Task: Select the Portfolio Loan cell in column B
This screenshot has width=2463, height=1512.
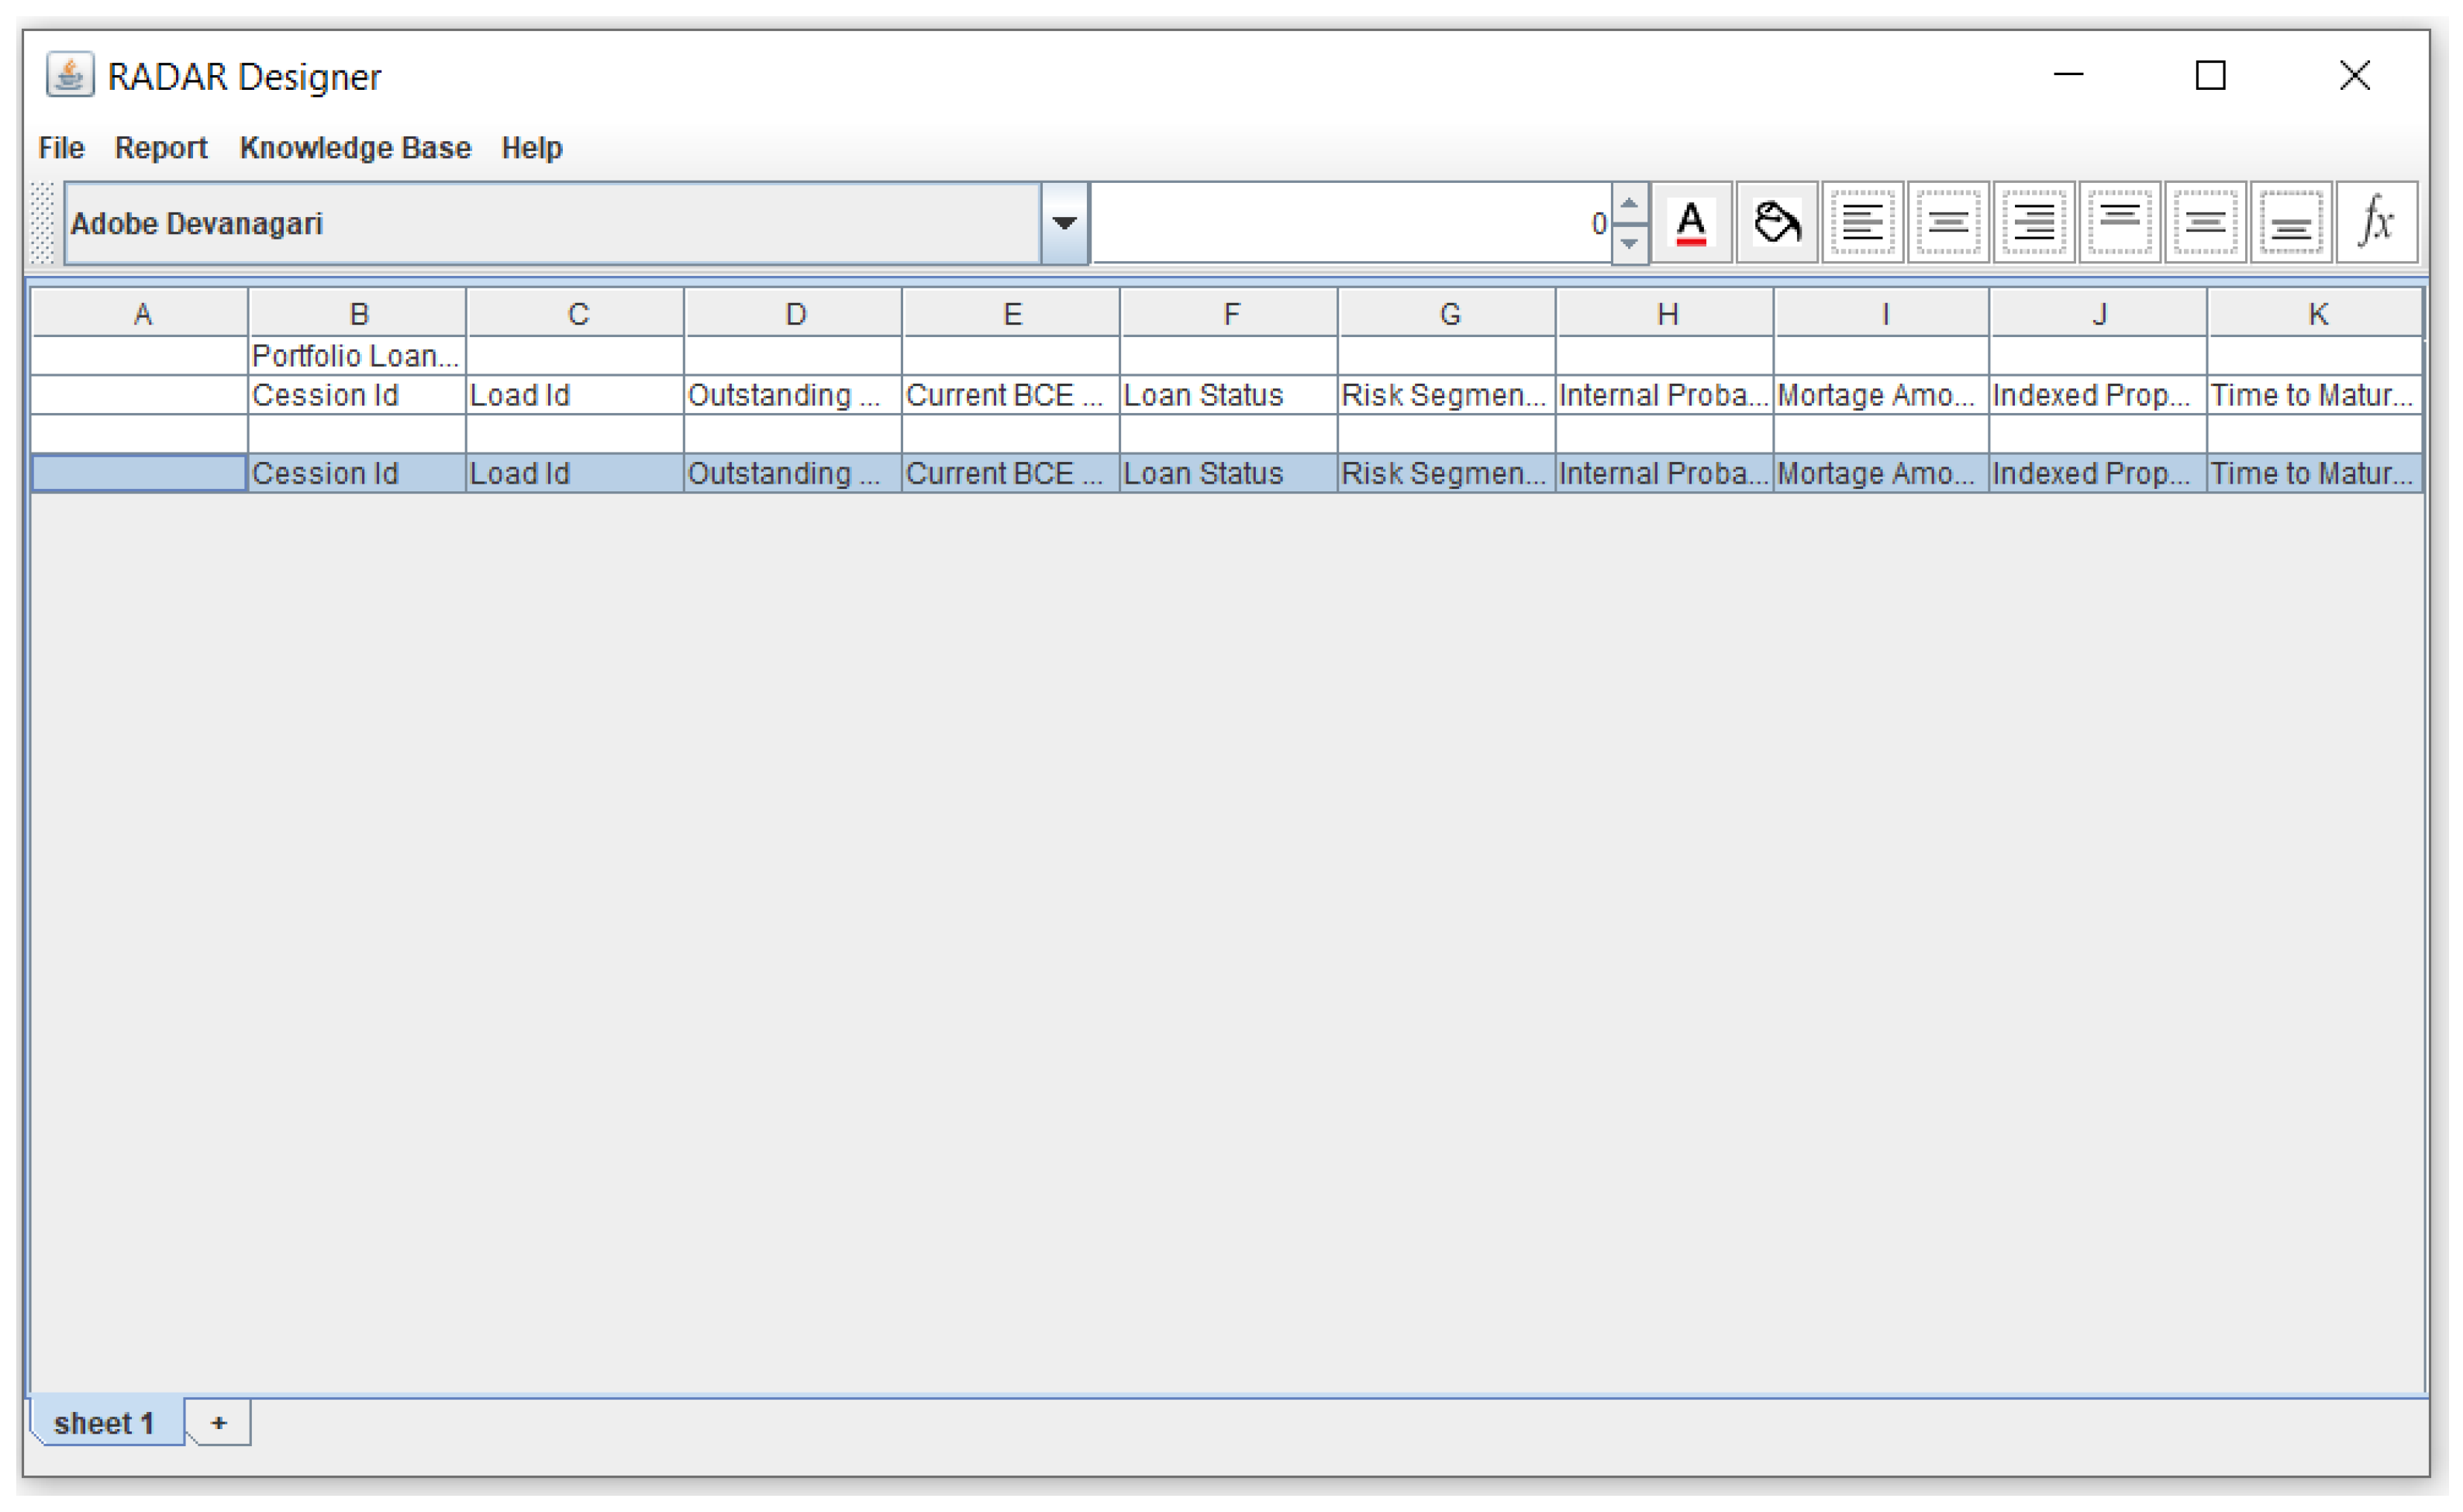Action: tap(356, 356)
